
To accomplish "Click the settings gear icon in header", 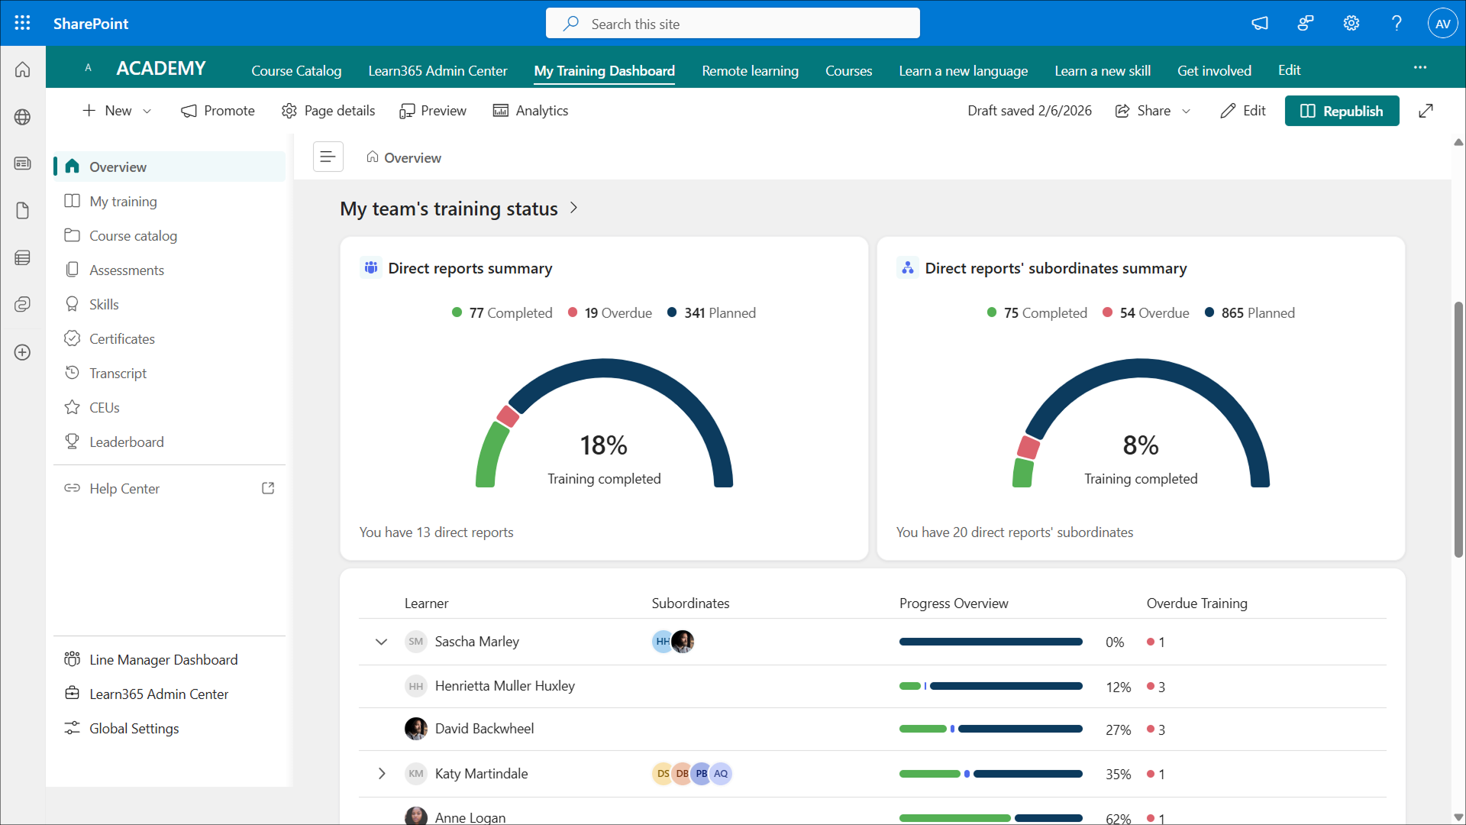I will [x=1351, y=23].
